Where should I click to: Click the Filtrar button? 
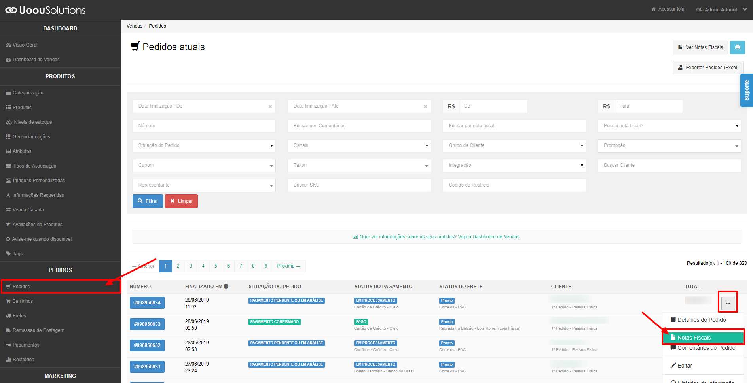(x=148, y=201)
